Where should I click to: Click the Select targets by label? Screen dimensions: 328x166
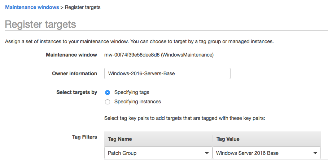click(76, 92)
